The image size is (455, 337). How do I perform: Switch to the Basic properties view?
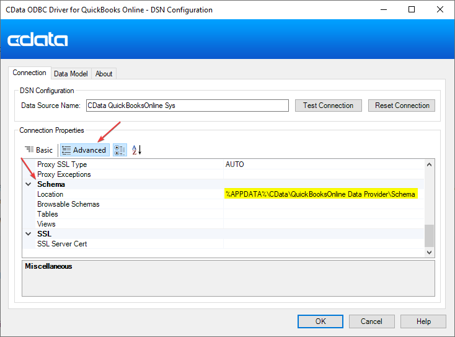coord(39,150)
